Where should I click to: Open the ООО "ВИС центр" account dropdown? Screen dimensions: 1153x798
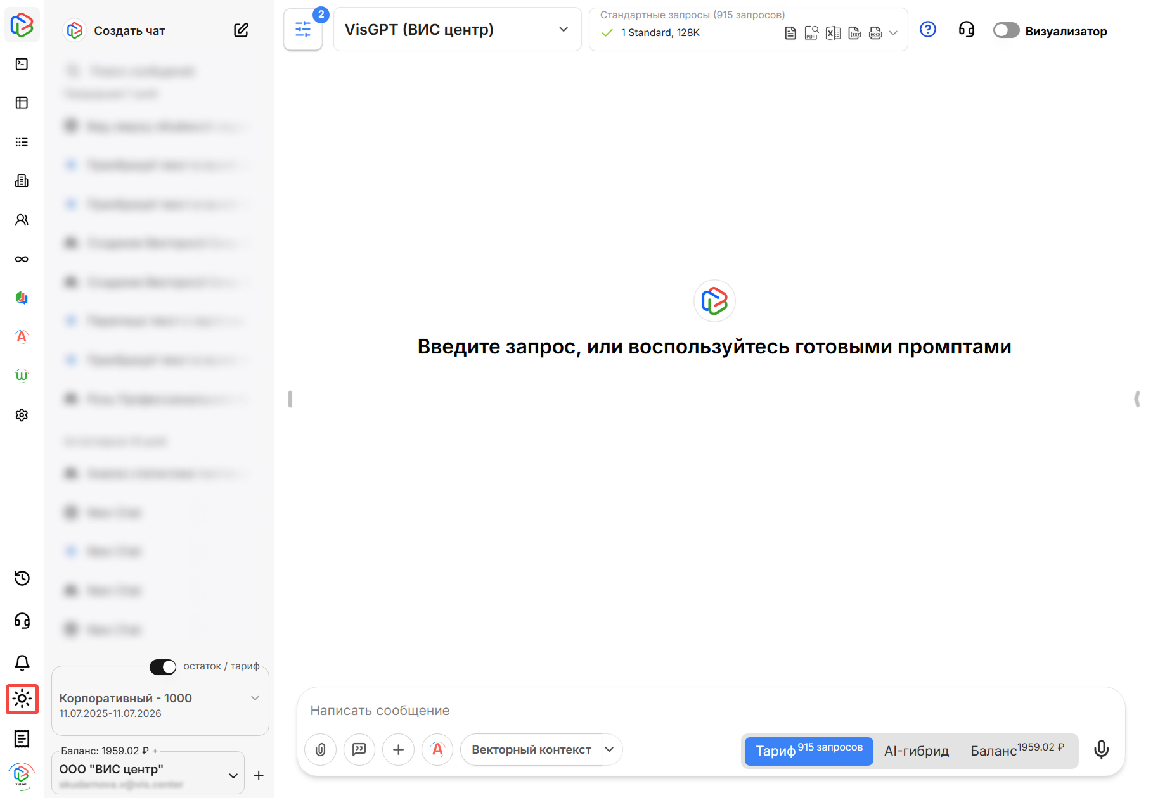pyautogui.click(x=232, y=774)
